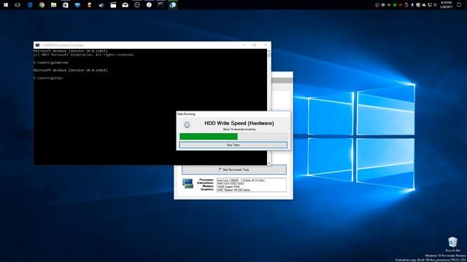Switch to the benchmark app taskbar icon
Image resolution: width=467 pixels, height=262 pixels.
point(173,5)
